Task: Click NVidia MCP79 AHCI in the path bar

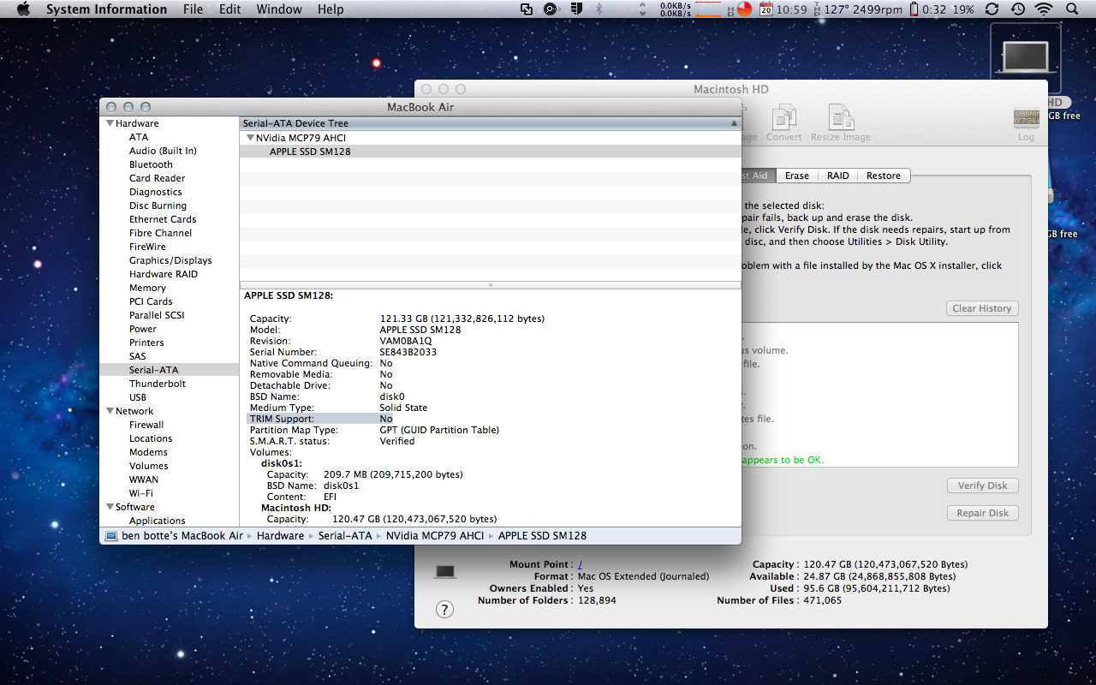Action: coord(435,536)
